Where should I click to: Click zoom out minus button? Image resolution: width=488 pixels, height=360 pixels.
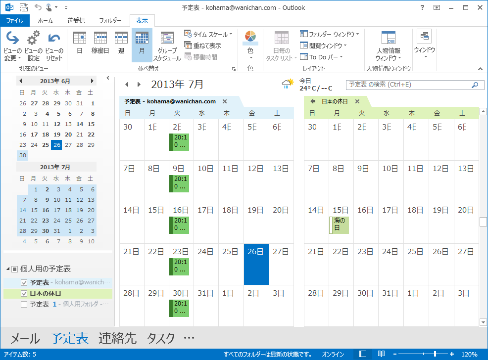pyautogui.click(x=395, y=354)
